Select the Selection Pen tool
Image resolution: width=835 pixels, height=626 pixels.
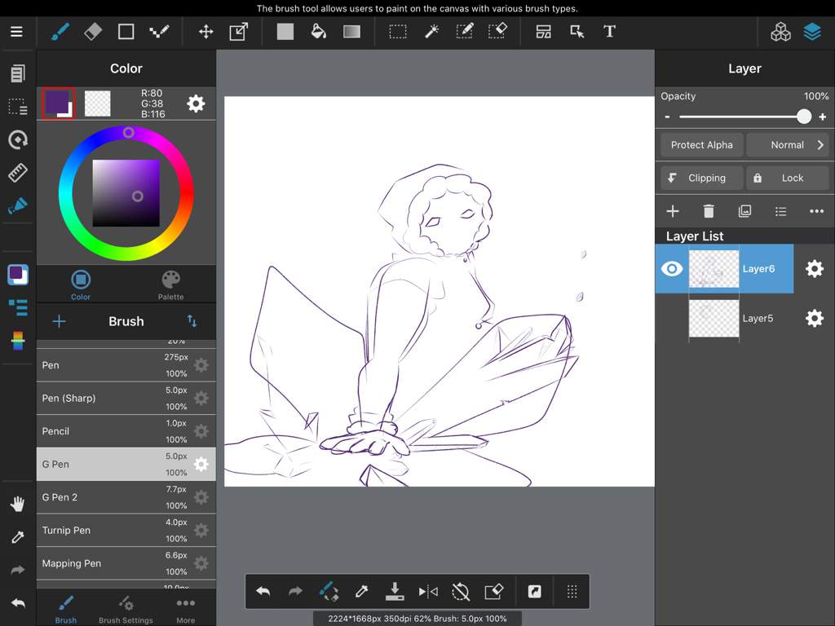[464, 32]
